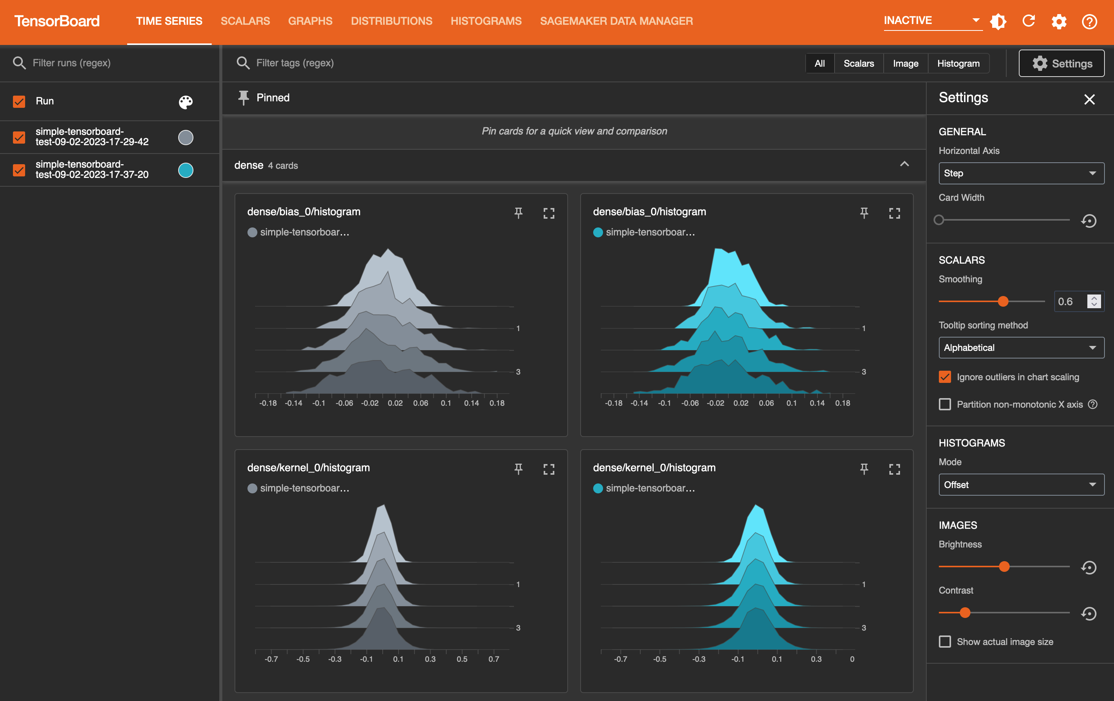Switch to the SCALARS tab
Viewport: 1114px width, 701px height.
[244, 21]
